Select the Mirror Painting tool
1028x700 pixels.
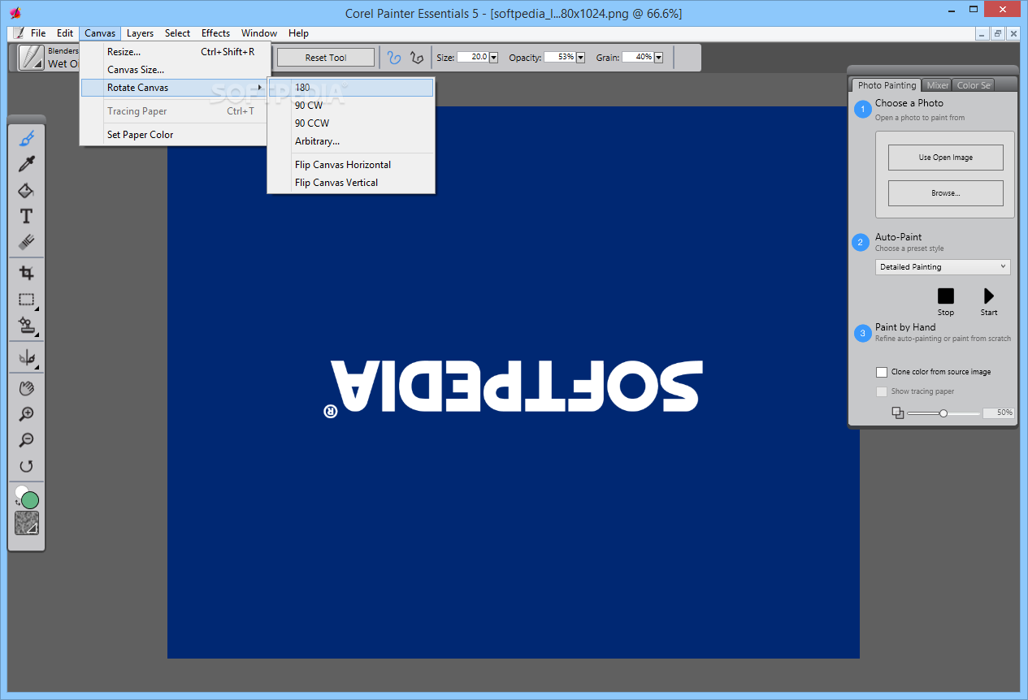coord(26,357)
